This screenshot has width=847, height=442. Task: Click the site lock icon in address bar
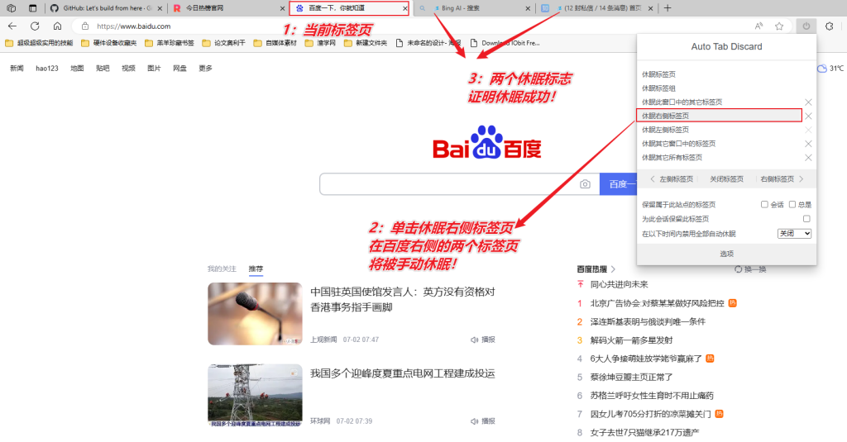[x=85, y=26]
